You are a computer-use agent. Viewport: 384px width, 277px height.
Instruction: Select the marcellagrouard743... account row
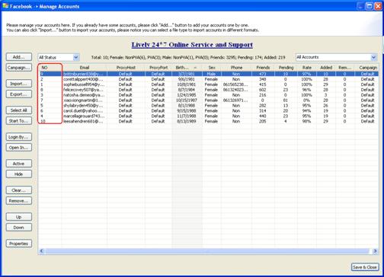(x=208, y=116)
